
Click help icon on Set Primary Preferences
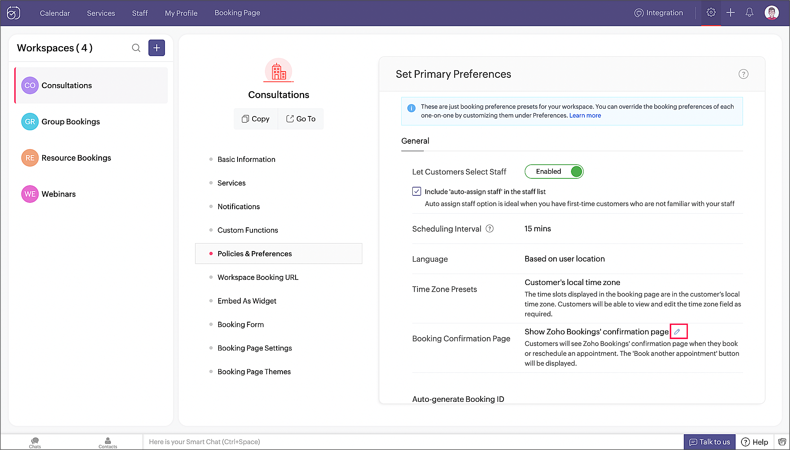tap(743, 74)
